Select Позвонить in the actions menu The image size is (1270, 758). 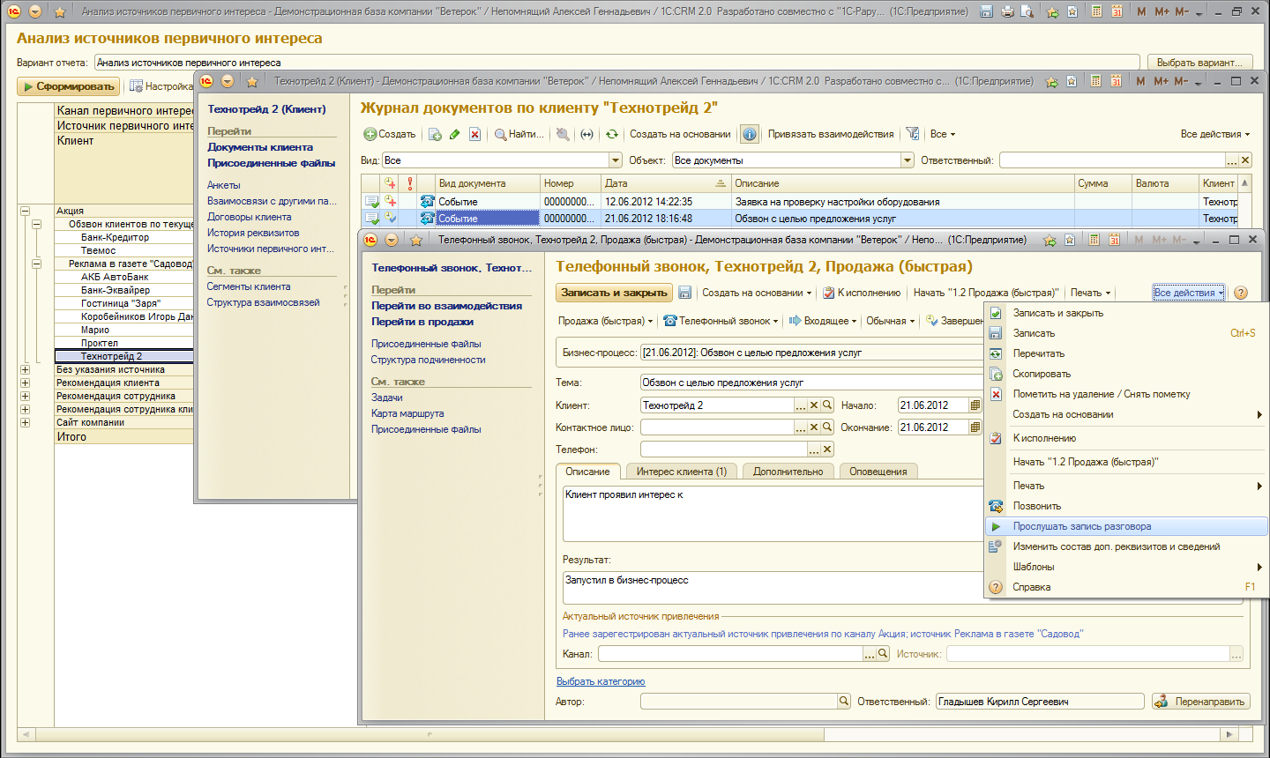pos(1126,506)
